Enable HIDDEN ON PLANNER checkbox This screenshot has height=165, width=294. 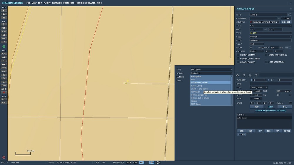[x=238, y=58]
